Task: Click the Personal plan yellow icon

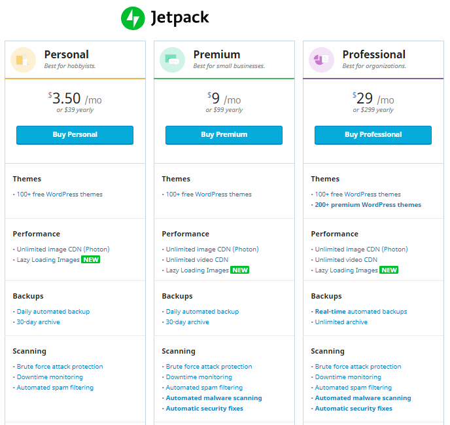Action: [x=24, y=60]
